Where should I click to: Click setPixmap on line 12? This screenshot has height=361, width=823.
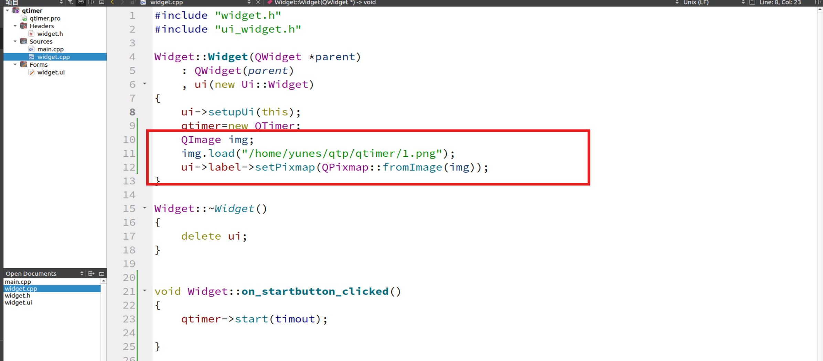click(x=285, y=167)
